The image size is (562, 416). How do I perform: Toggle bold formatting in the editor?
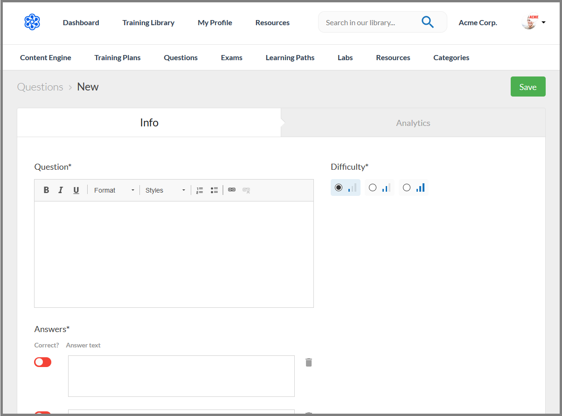click(x=46, y=190)
